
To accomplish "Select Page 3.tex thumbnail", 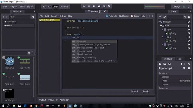I will 25,77.
